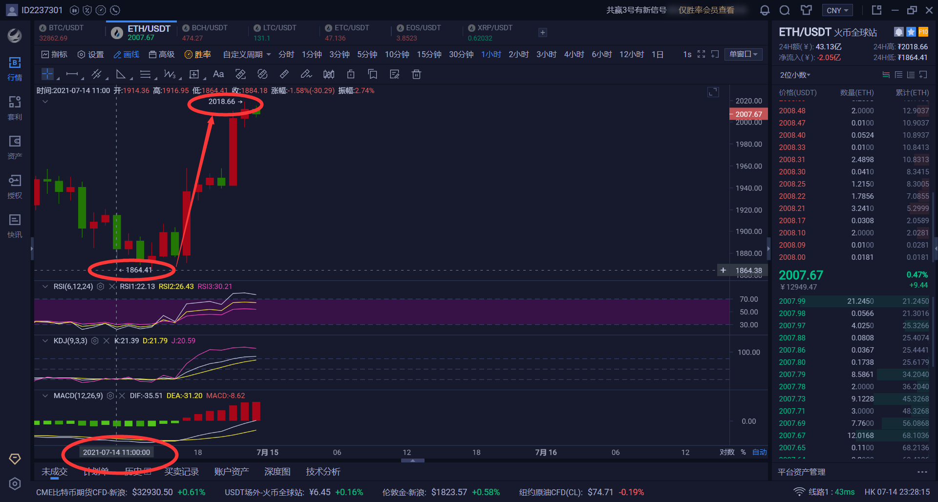Screen dimensions: 938x502
Task: Collapse the KDJ indicator panel chevron
Action: coord(45,341)
